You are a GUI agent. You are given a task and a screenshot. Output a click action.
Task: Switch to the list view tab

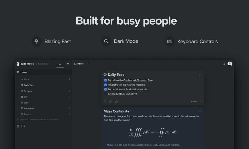tap(60, 64)
